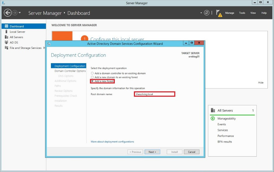Click the All Servers tile icon
Screen dimensions: 274x172
[213, 110]
